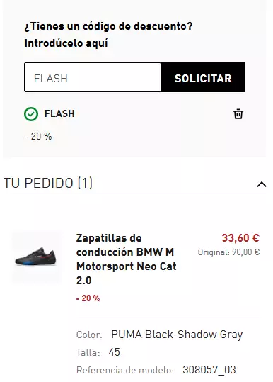Click the Original: 90,00 € price text
273x382 pixels.
pyautogui.click(x=228, y=252)
